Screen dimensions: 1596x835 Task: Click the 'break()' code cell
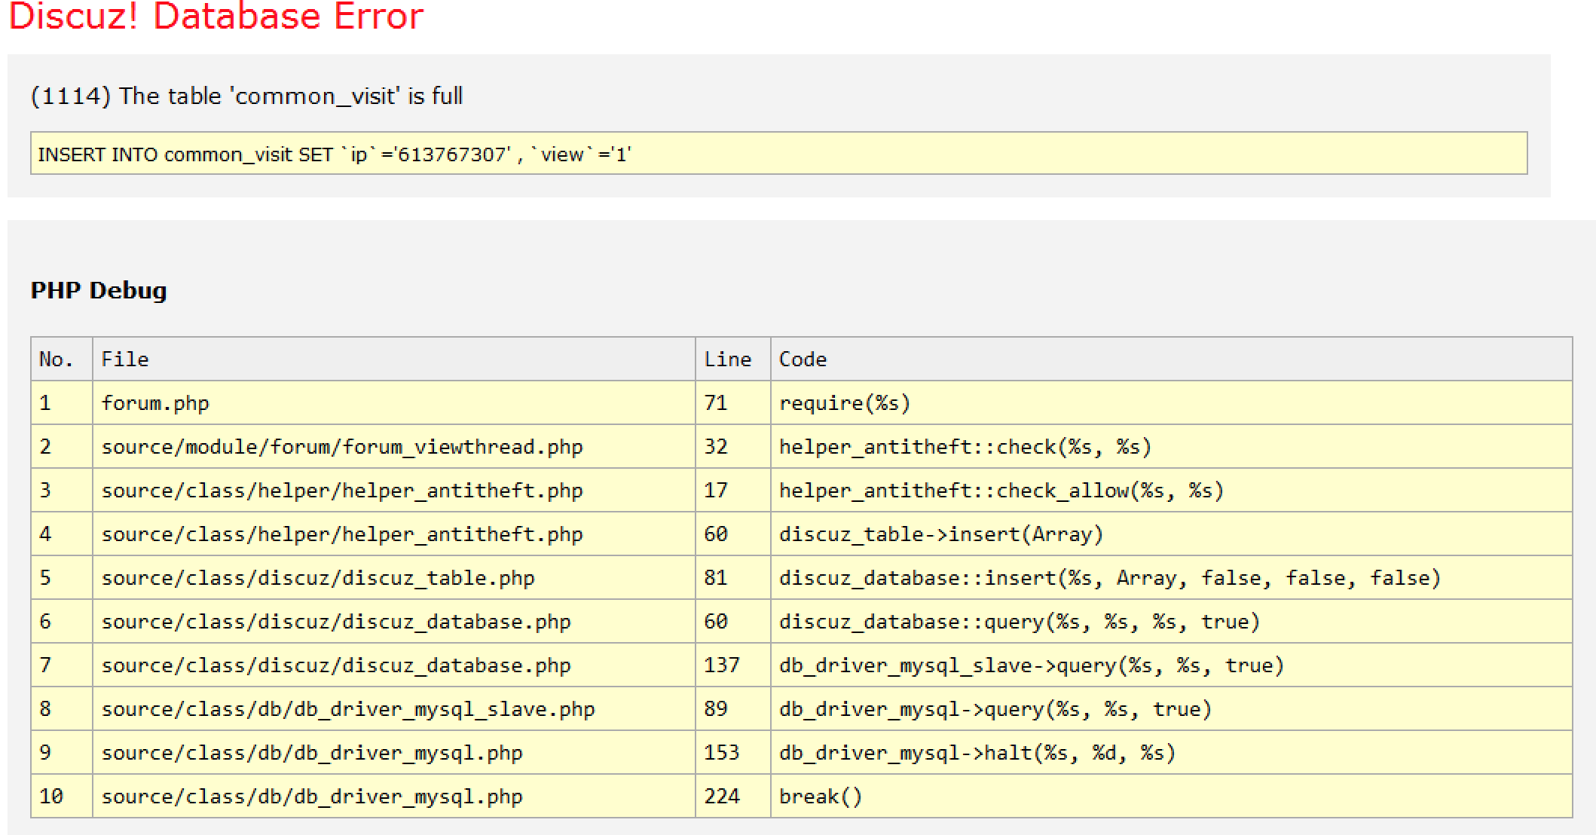click(1171, 796)
